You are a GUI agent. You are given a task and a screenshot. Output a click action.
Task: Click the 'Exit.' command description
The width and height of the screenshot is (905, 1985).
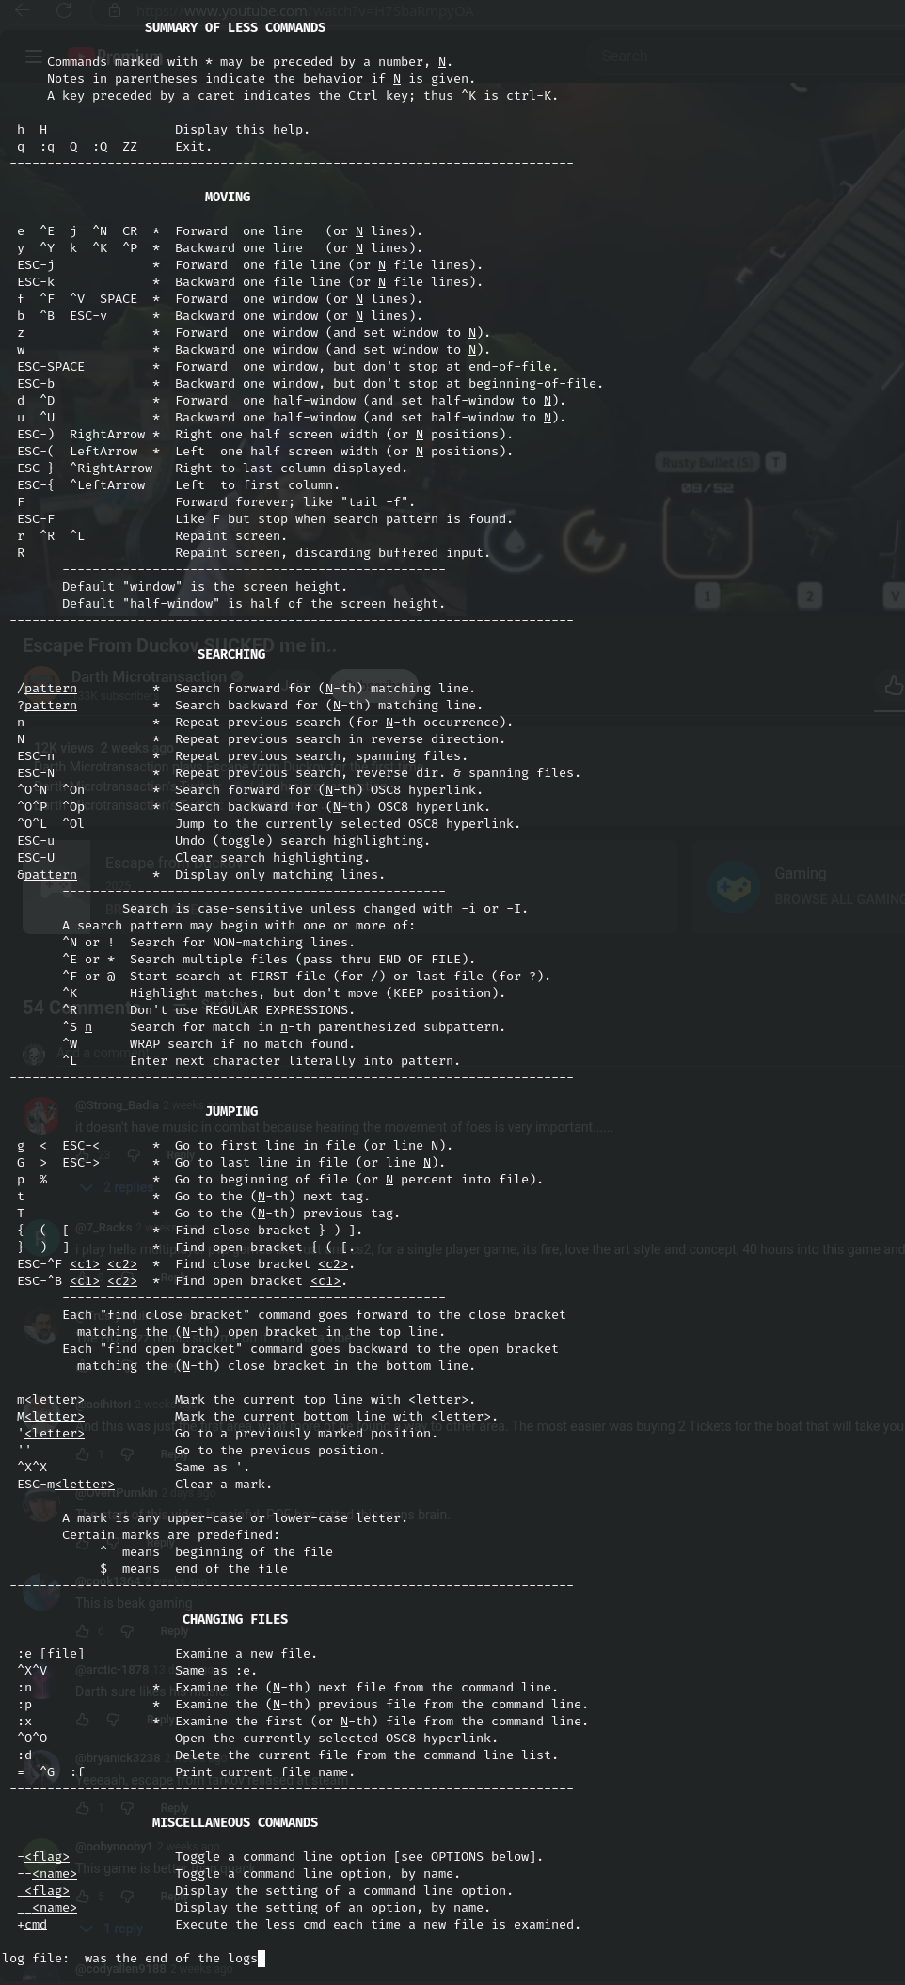click(x=194, y=146)
